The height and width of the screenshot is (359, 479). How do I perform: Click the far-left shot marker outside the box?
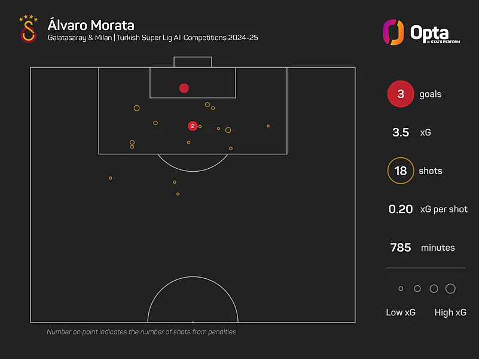pos(111,178)
